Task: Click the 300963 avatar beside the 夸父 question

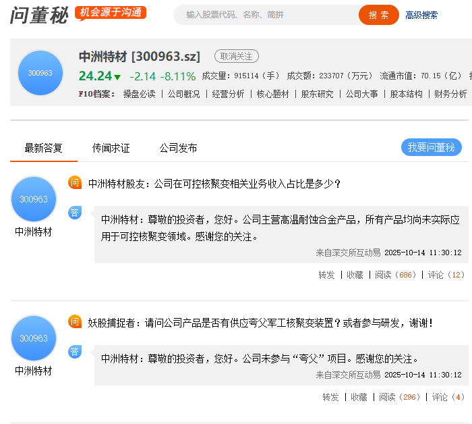Action: [34, 338]
